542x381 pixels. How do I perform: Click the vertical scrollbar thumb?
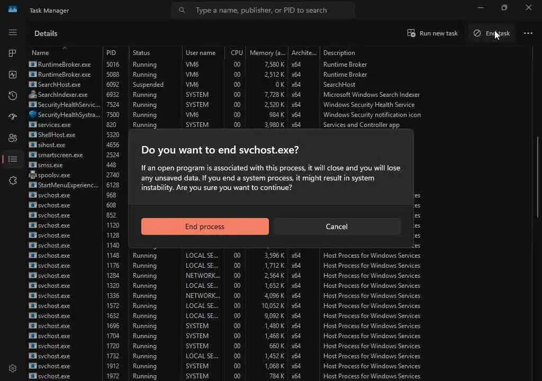point(538,177)
